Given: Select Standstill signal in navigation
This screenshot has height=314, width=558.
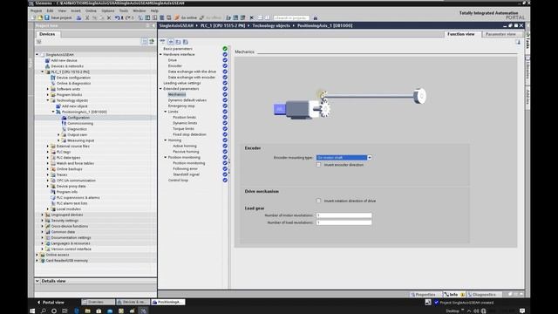Looking at the screenshot, I should [x=186, y=174].
